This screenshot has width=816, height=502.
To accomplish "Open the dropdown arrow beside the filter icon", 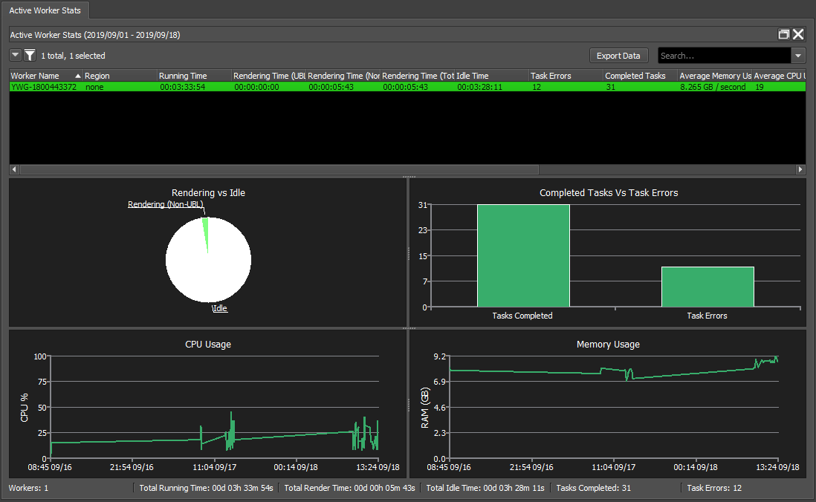I will 16,55.
